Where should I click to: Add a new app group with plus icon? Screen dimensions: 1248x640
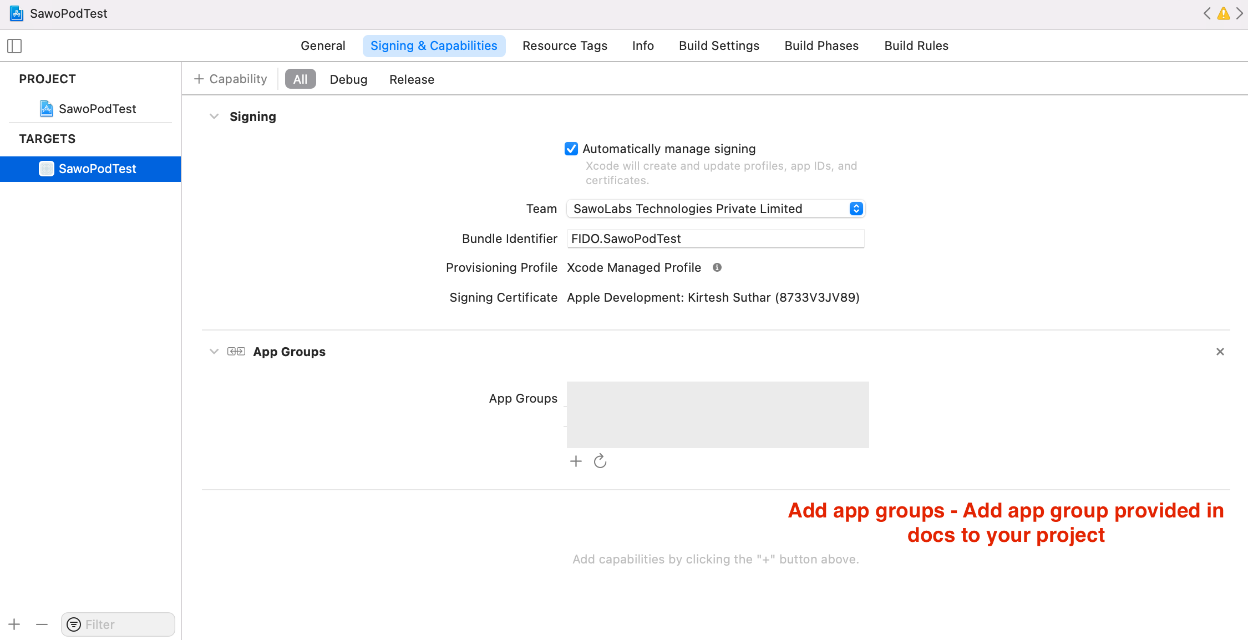pos(576,461)
